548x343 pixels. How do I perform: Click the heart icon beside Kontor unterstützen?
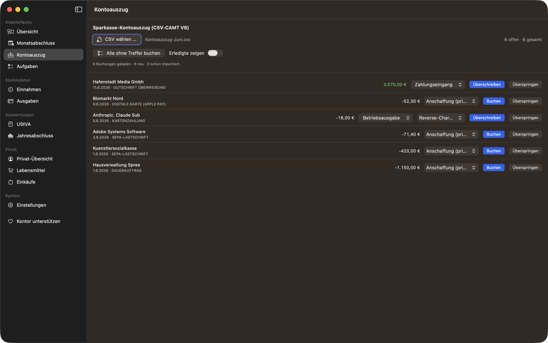[11, 221]
